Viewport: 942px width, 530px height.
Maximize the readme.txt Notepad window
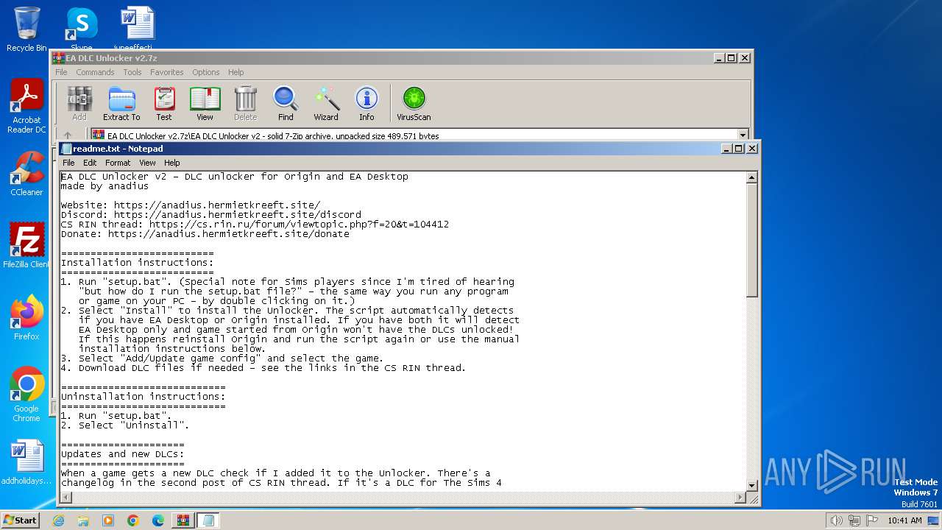pos(738,148)
